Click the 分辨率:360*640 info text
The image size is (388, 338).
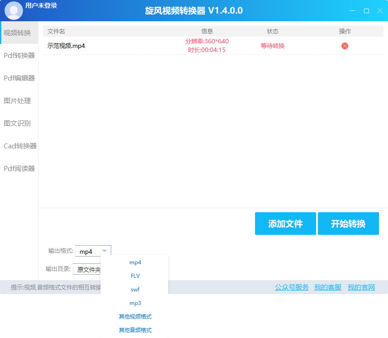[207, 41]
